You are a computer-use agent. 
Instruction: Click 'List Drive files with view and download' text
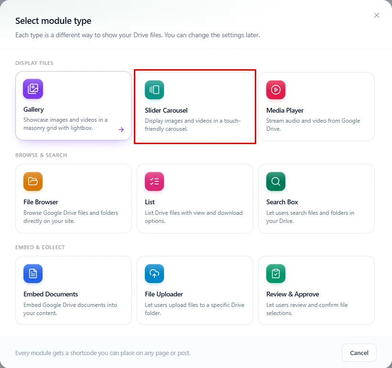click(194, 217)
